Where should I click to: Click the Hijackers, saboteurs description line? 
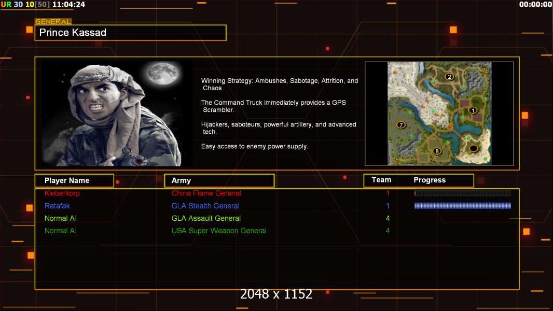pos(279,128)
